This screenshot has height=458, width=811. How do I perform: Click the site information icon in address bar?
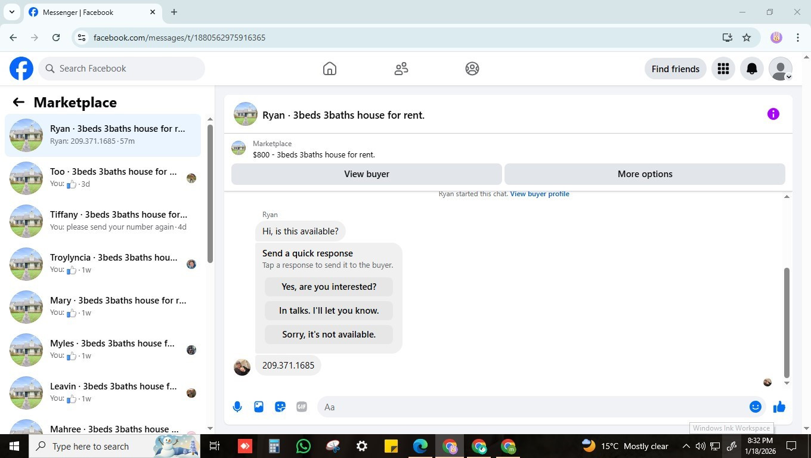click(x=82, y=38)
